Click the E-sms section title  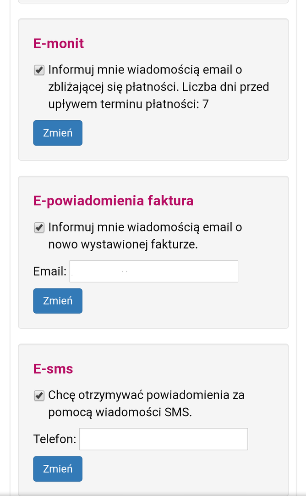(x=53, y=369)
